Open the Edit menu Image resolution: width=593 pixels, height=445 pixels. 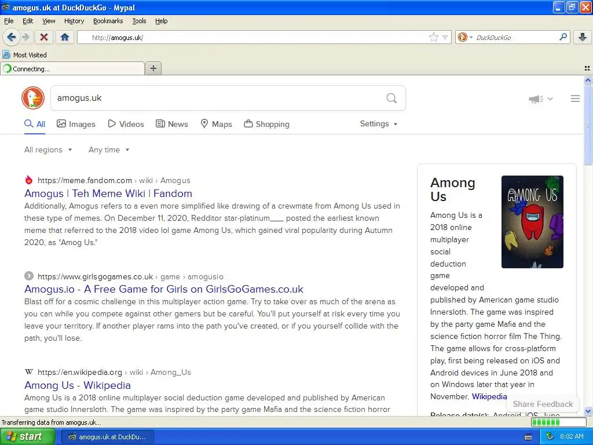[x=28, y=21]
